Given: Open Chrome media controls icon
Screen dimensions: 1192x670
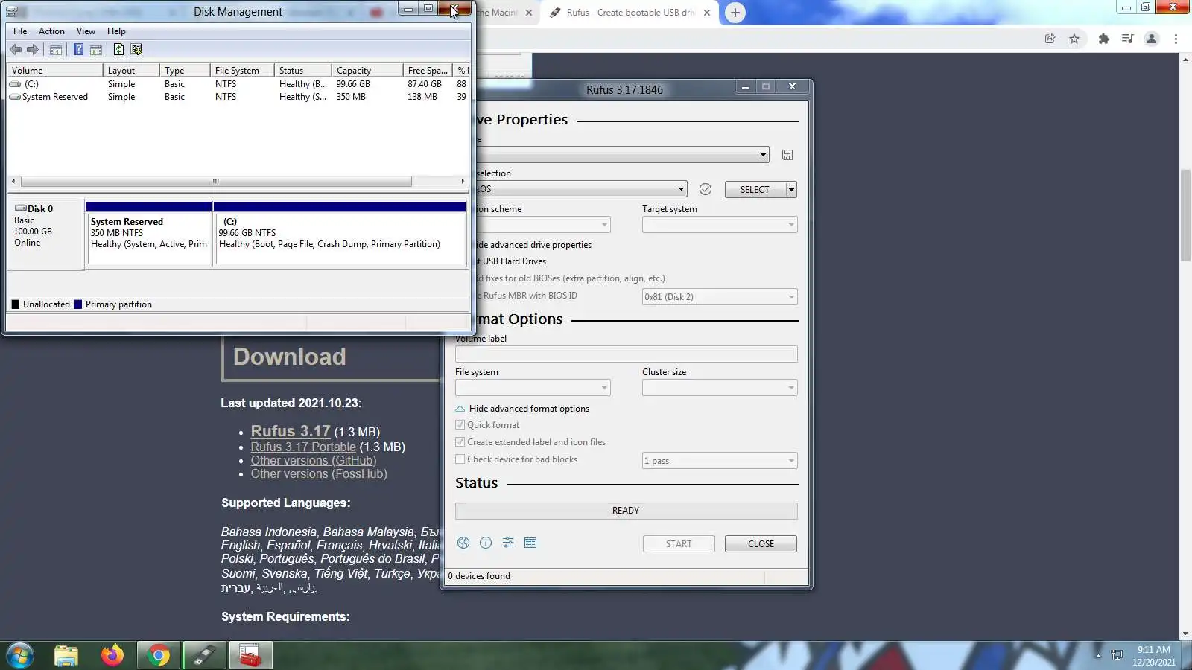Looking at the screenshot, I should (1128, 39).
